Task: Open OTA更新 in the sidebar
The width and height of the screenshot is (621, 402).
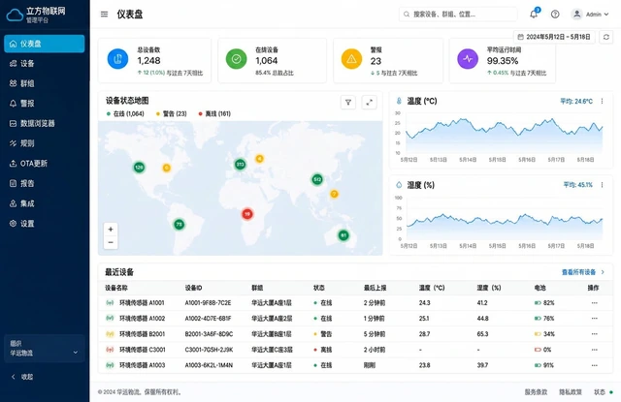Action: [45, 164]
